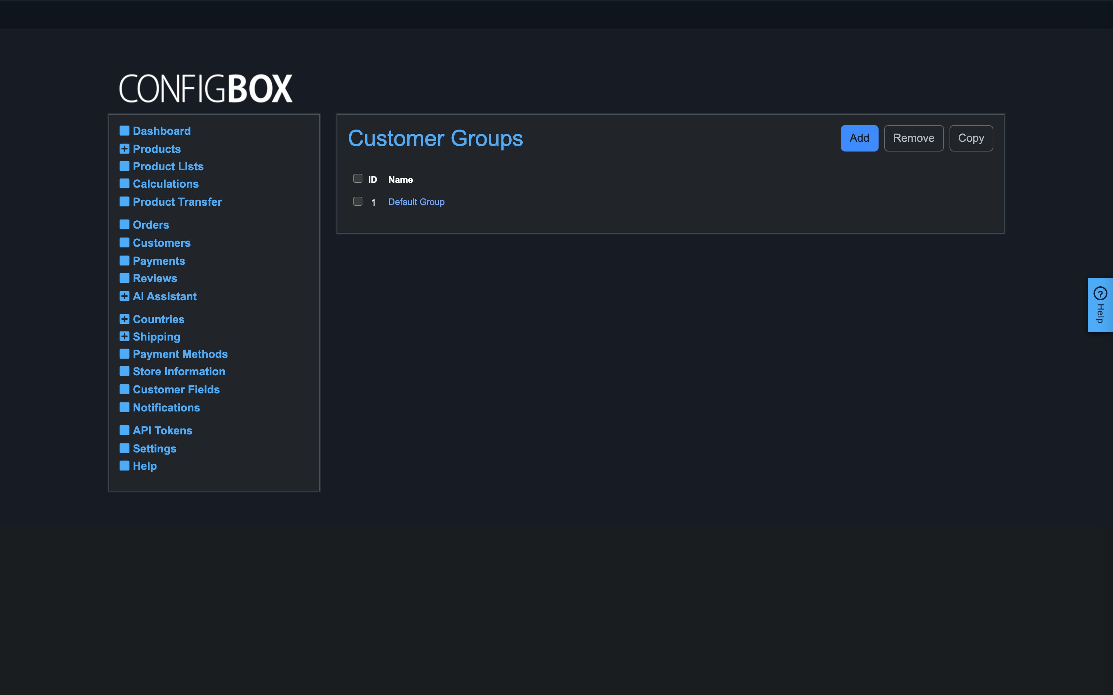Image resolution: width=1113 pixels, height=695 pixels.
Task: Click the square icon beside Reviews
Action: pos(124,278)
